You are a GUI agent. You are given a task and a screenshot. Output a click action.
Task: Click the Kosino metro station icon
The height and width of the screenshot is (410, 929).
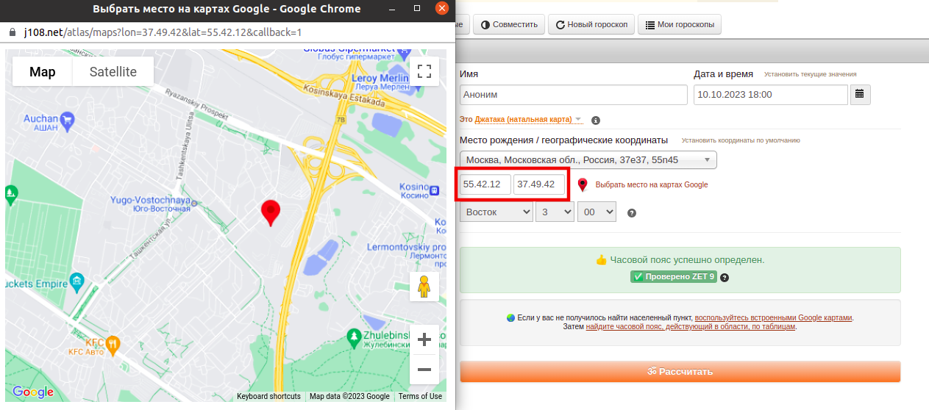coord(435,190)
